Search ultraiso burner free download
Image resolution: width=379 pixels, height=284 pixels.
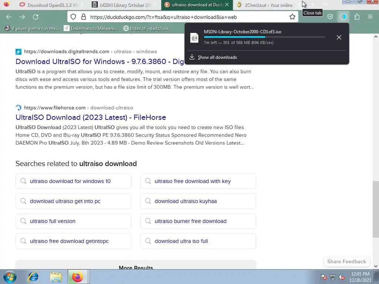198,221
